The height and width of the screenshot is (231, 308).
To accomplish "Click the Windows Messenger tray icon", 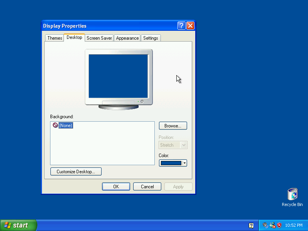I will pyautogui.click(x=273, y=225).
